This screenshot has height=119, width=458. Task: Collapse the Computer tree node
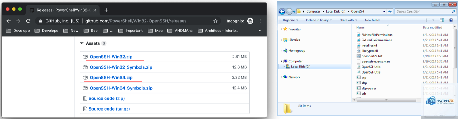tap(281, 61)
